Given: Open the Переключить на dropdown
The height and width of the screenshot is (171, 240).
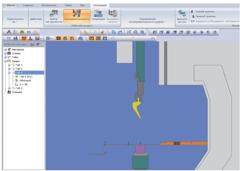Looking at the screenshot, I should [x=14, y=20].
